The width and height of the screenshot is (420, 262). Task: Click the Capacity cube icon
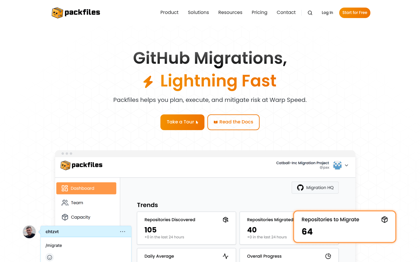click(x=65, y=217)
